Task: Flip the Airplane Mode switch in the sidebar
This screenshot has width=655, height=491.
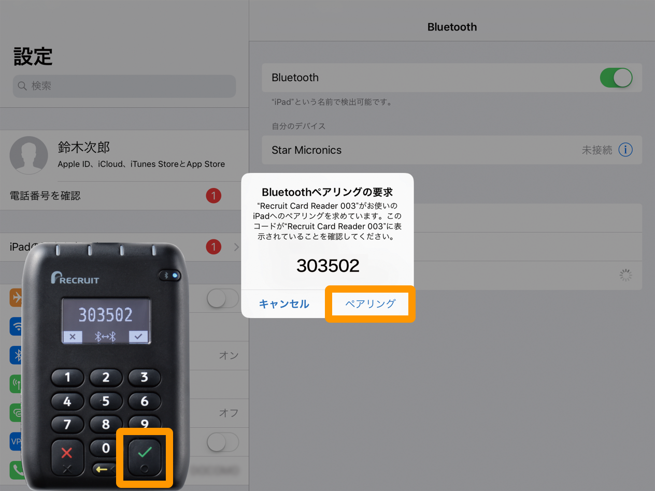Action: coord(222,298)
